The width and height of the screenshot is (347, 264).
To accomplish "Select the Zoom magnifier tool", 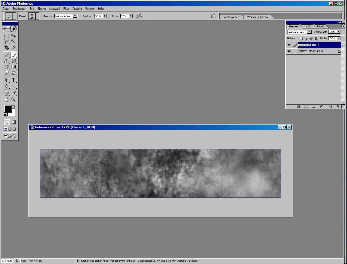I will coord(13,100).
